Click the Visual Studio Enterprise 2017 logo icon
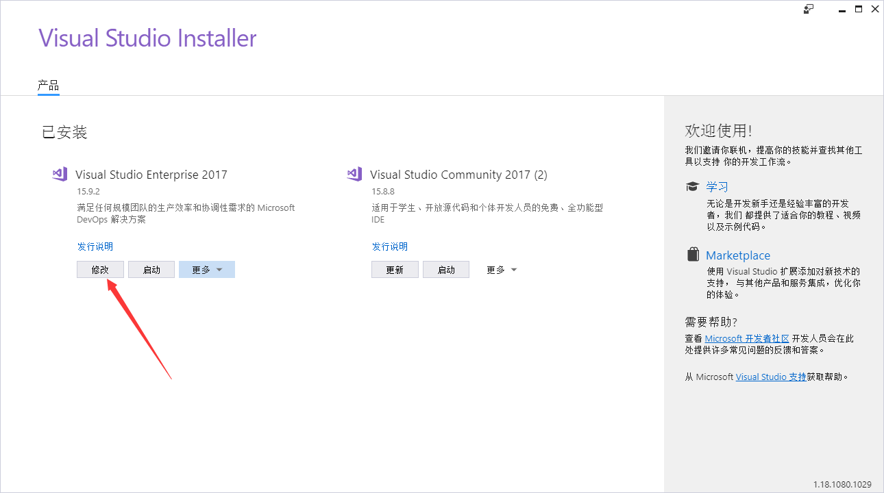884x493 pixels. (60, 174)
